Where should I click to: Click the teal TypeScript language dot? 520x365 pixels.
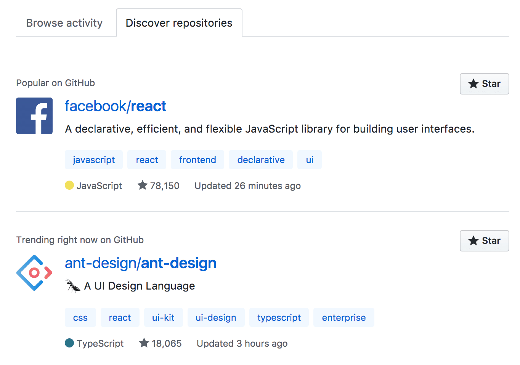tap(69, 343)
